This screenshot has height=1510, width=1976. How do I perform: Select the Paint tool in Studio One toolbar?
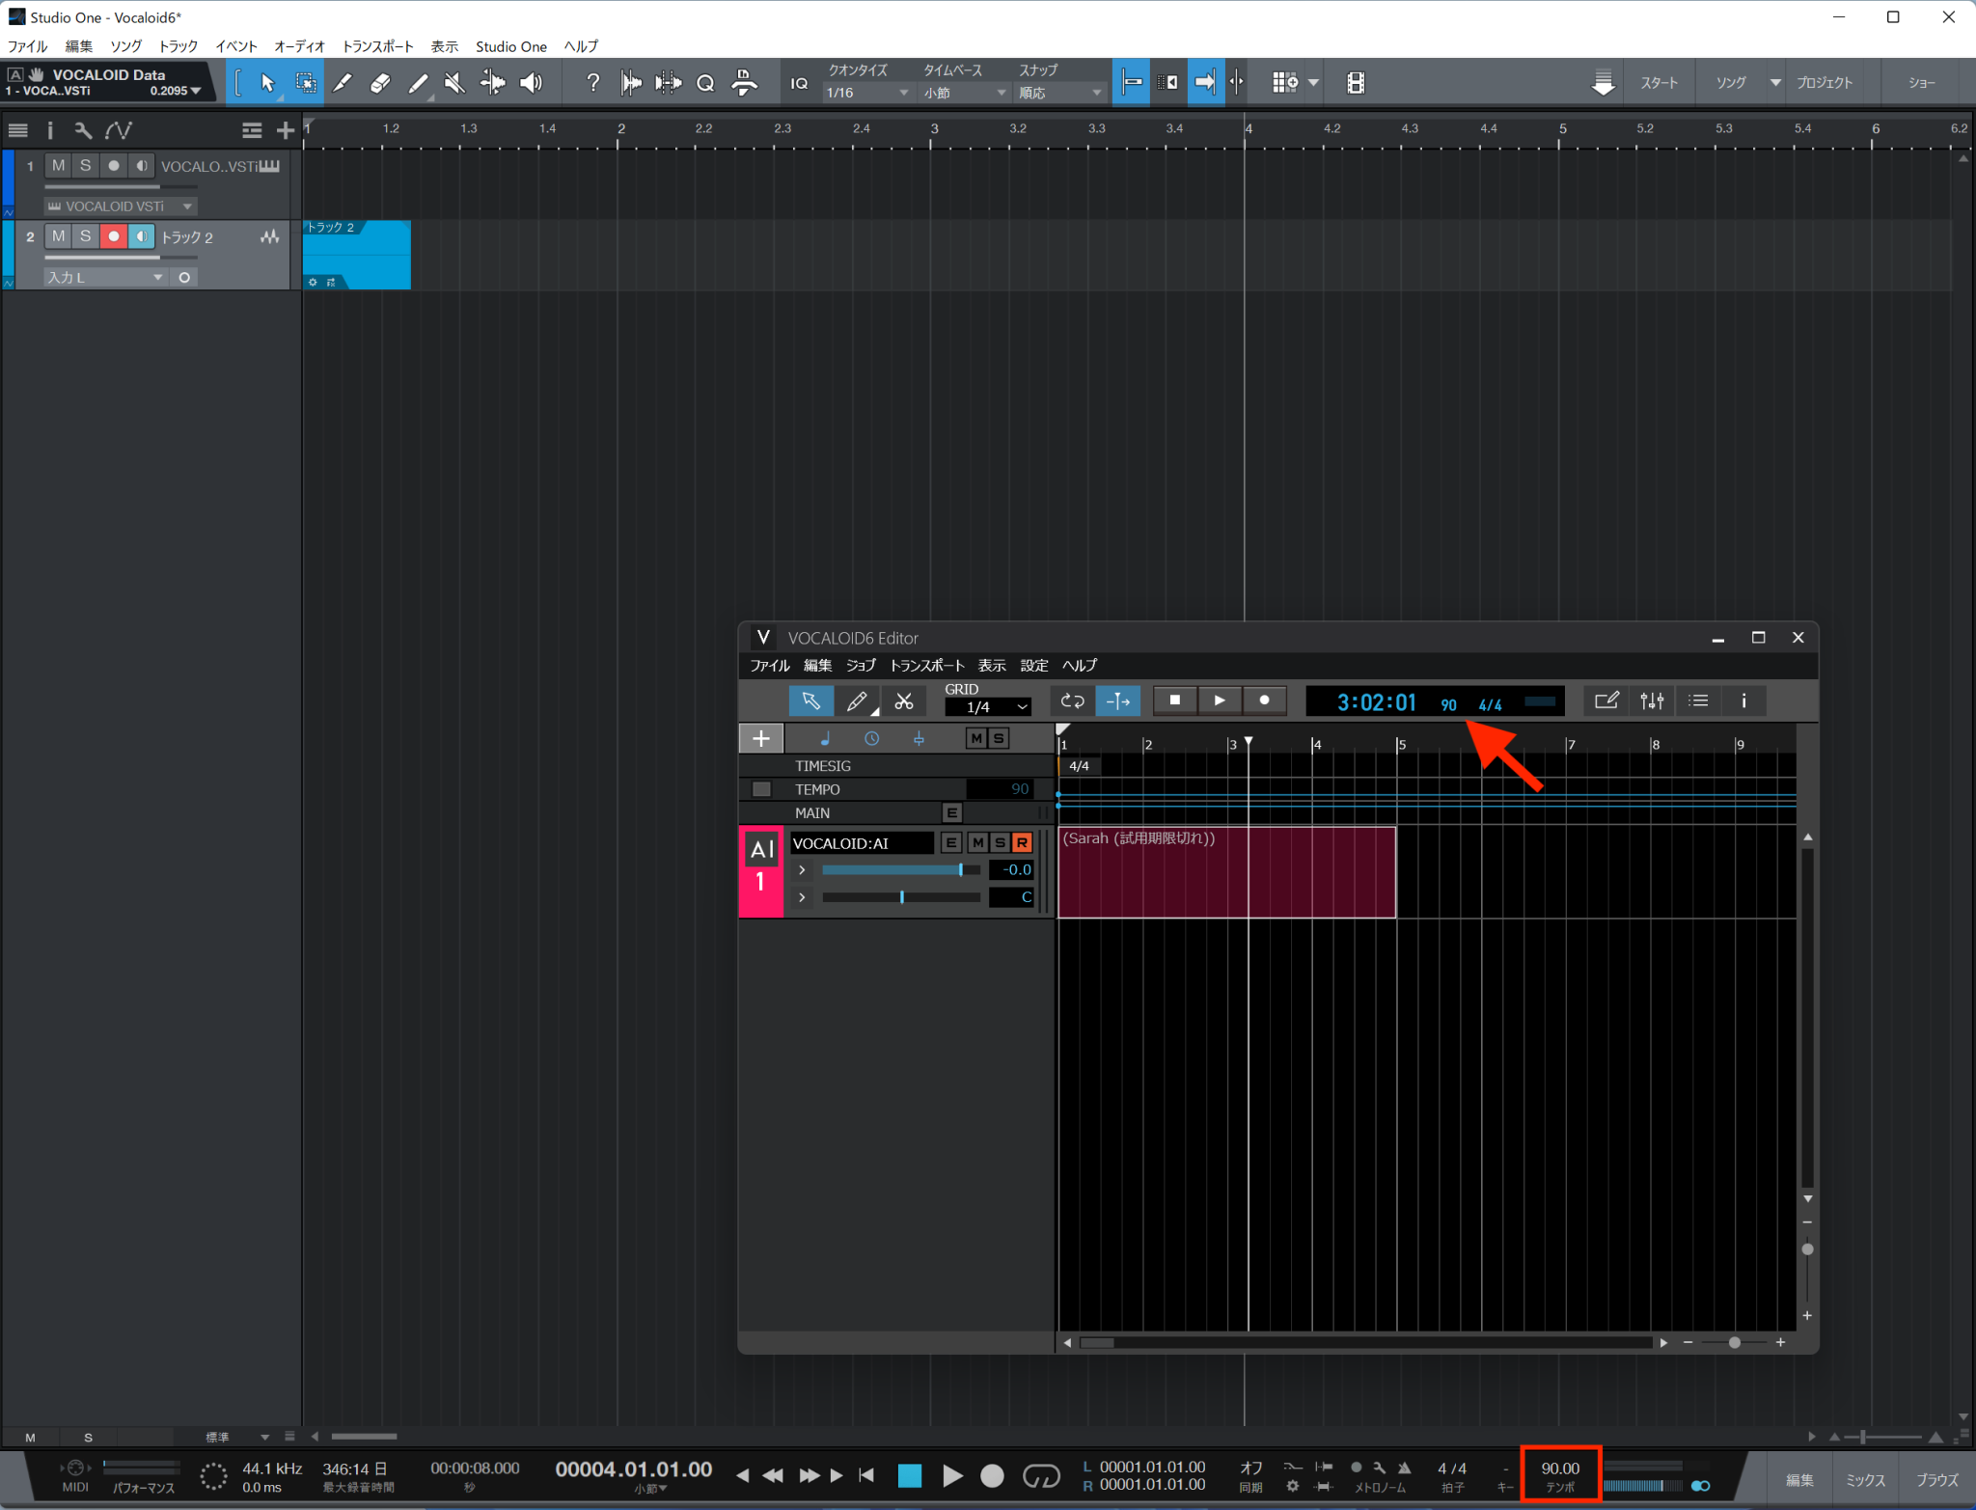tap(343, 82)
